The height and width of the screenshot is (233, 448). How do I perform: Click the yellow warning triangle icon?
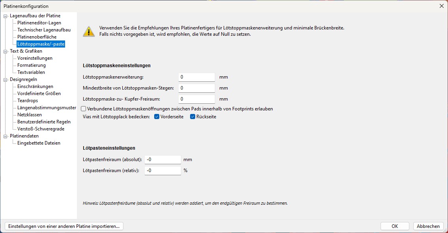(89, 31)
